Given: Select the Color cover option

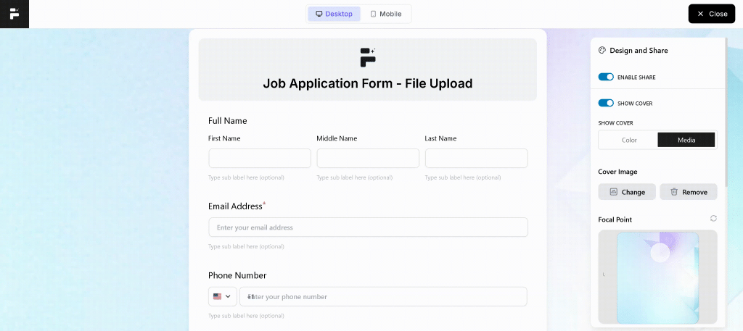Looking at the screenshot, I should pos(629,140).
